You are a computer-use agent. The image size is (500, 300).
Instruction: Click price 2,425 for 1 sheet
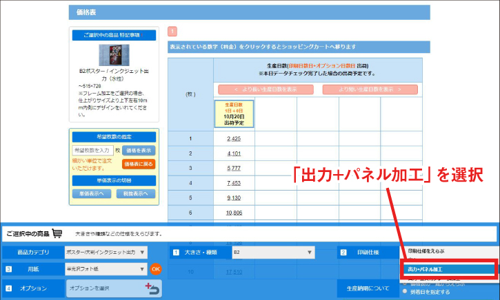click(234, 139)
